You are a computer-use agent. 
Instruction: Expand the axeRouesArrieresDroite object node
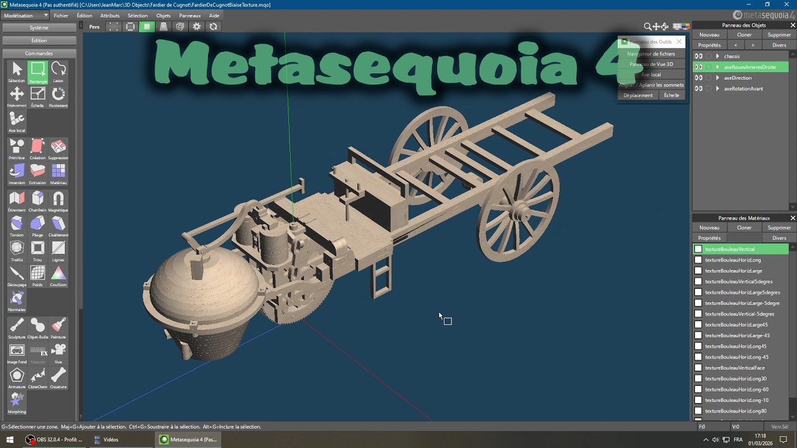(x=717, y=67)
